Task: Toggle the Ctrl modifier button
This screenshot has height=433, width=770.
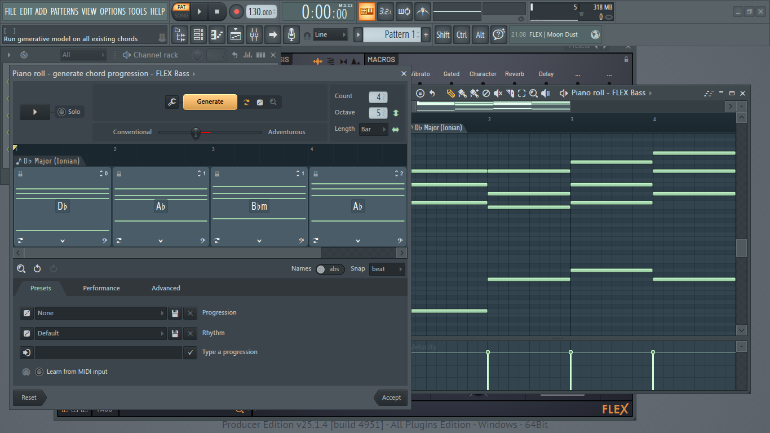Action: pyautogui.click(x=462, y=35)
